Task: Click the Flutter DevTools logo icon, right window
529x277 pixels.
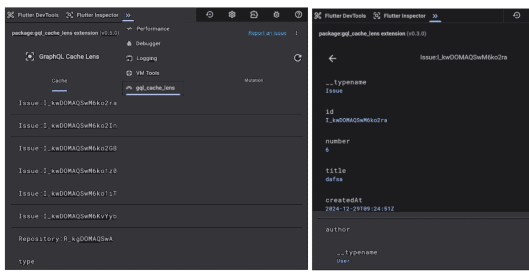Action: [318, 16]
